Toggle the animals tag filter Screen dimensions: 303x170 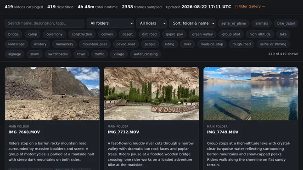point(262,23)
